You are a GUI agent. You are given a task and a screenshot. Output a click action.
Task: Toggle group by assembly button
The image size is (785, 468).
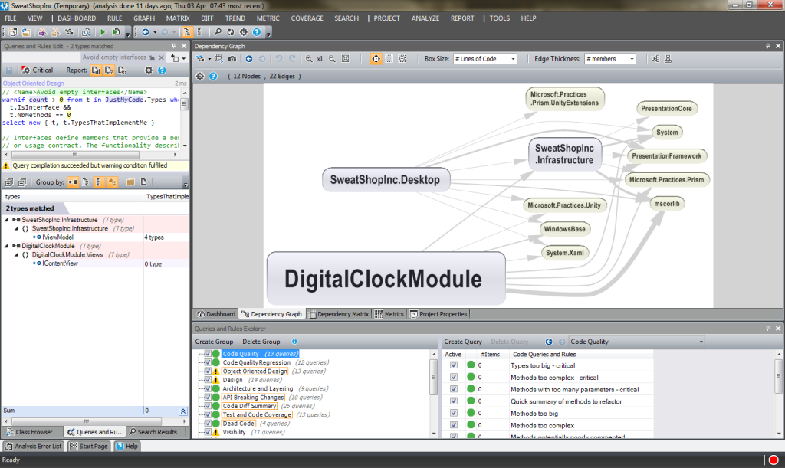[73, 182]
